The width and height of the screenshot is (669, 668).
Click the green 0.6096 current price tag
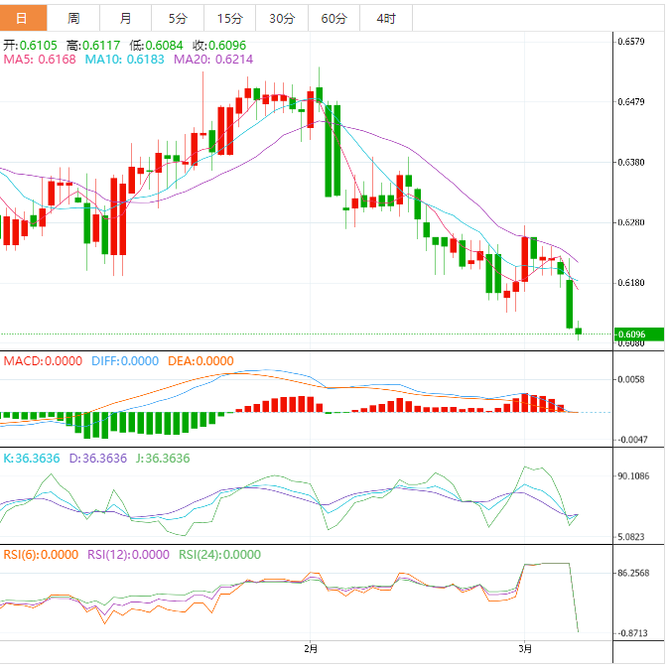coord(638,334)
